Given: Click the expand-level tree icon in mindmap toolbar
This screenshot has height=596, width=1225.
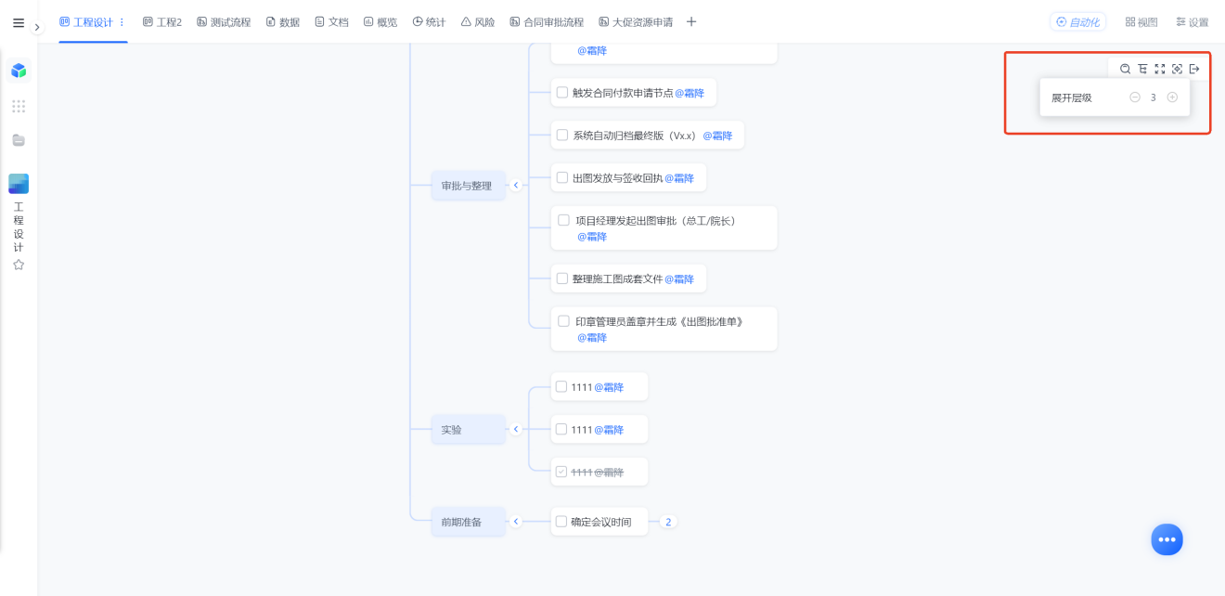Looking at the screenshot, I should 1142,69.
